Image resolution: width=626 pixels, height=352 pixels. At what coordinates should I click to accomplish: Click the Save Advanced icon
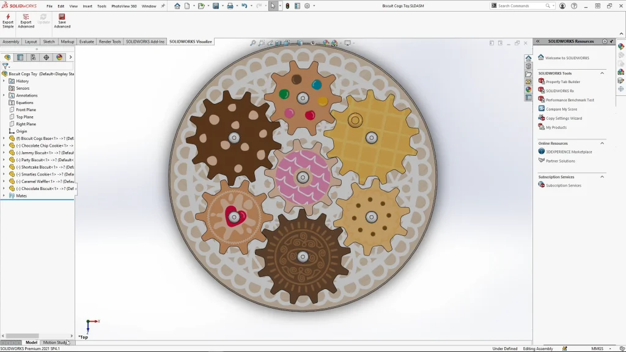[62, 20]
